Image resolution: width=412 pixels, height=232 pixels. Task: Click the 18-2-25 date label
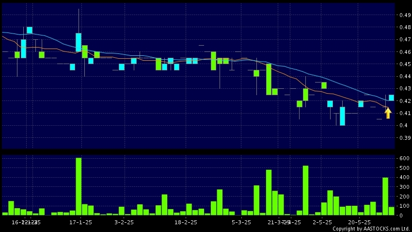point(186,222)
